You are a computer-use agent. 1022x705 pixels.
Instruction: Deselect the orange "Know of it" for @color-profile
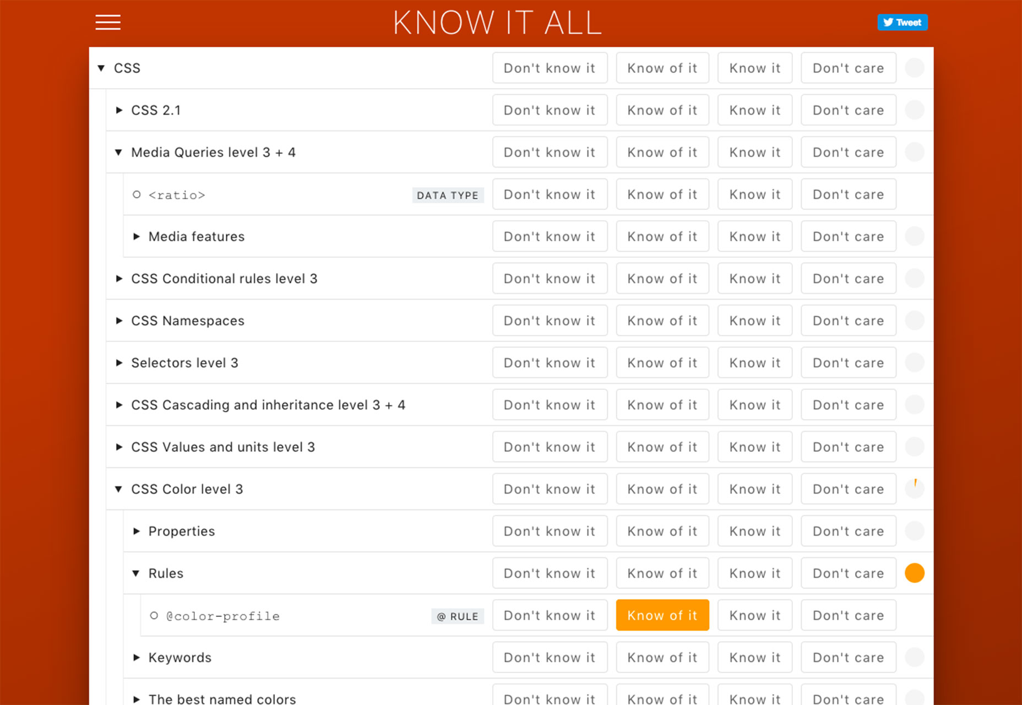click(x=662, y=615)
